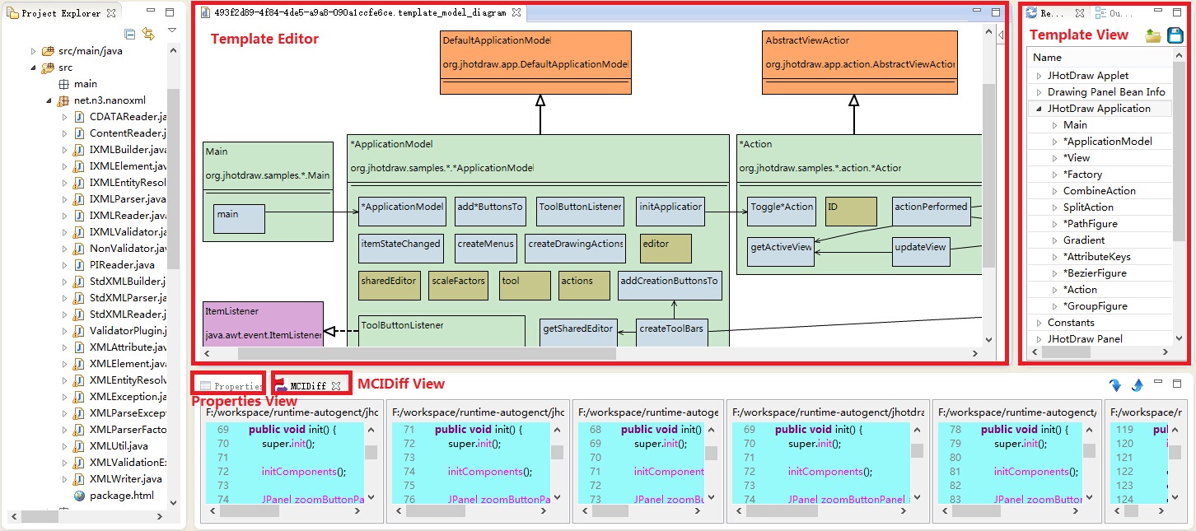The height and width of the screenshot is (531, 1196).
Task: Select the actionPerformed method node
Action: coord(931,211)
